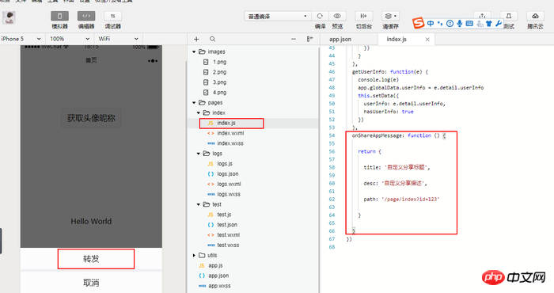Open logs.wxml in the file tree
The image size is (554, 293).
coord(229,185)
